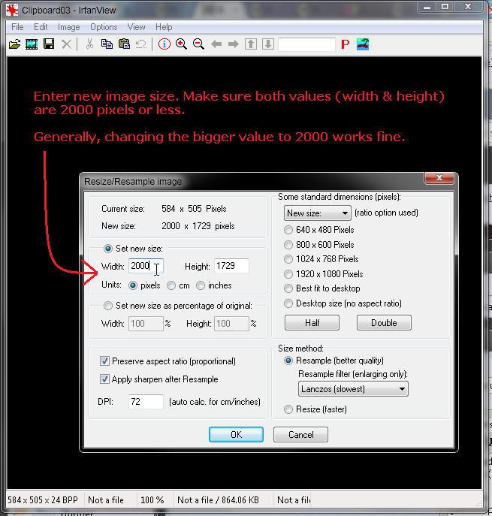Toggle Preserve aspect ratio checkbox
This screenshot has width=492, height=516.
click(104, 361)
